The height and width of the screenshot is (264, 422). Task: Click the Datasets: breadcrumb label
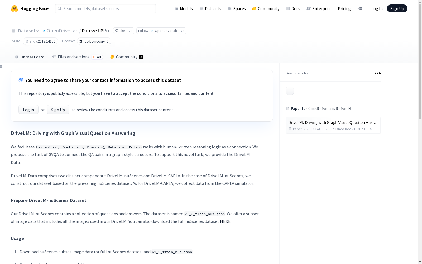pos(28,31)
